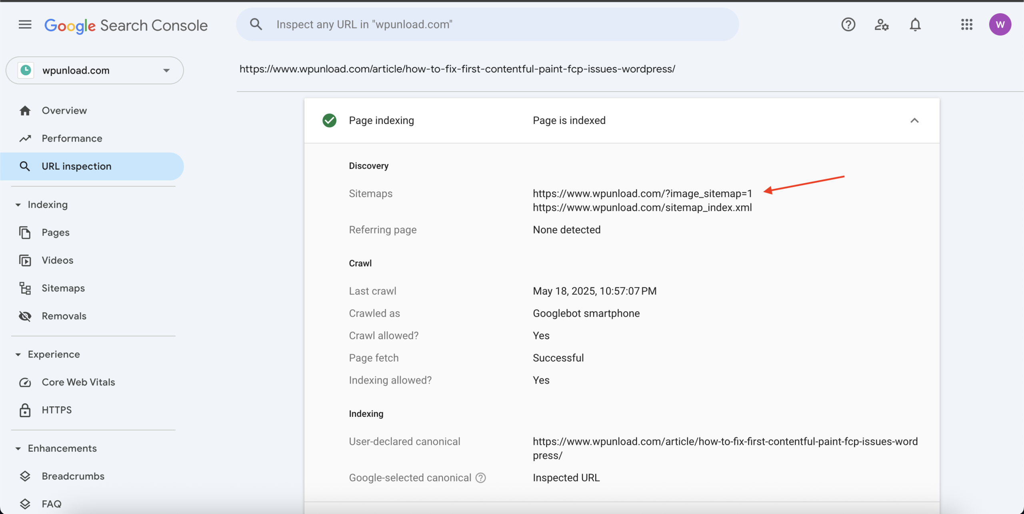
Task: Click the Page is indexed status text
Action: point(569,120)
